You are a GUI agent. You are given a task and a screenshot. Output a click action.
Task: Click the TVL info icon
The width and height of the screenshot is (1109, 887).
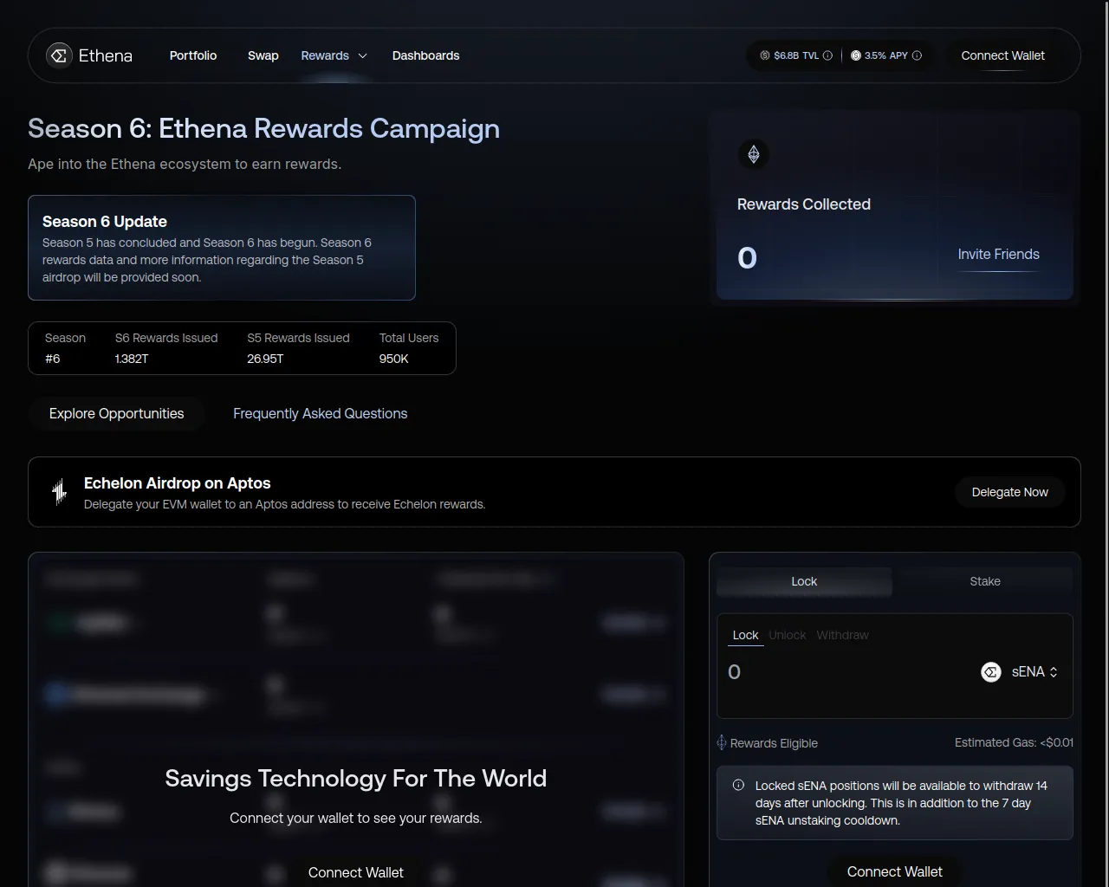point(827,55)
